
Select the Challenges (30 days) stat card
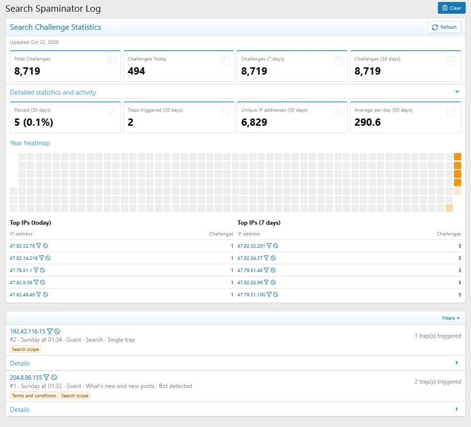coord(406,66)
